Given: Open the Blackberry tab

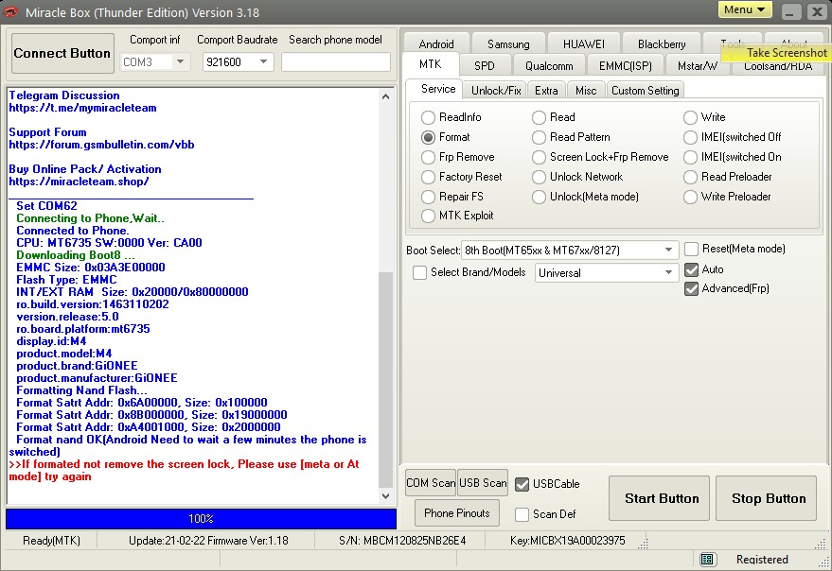Looking at the screenshot, I should 661,44.
